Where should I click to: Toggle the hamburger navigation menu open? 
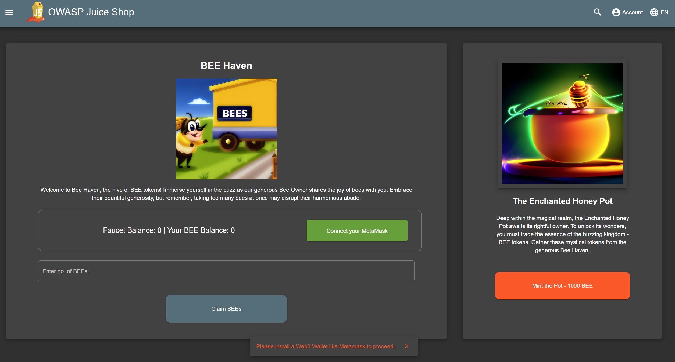[9, 12]
